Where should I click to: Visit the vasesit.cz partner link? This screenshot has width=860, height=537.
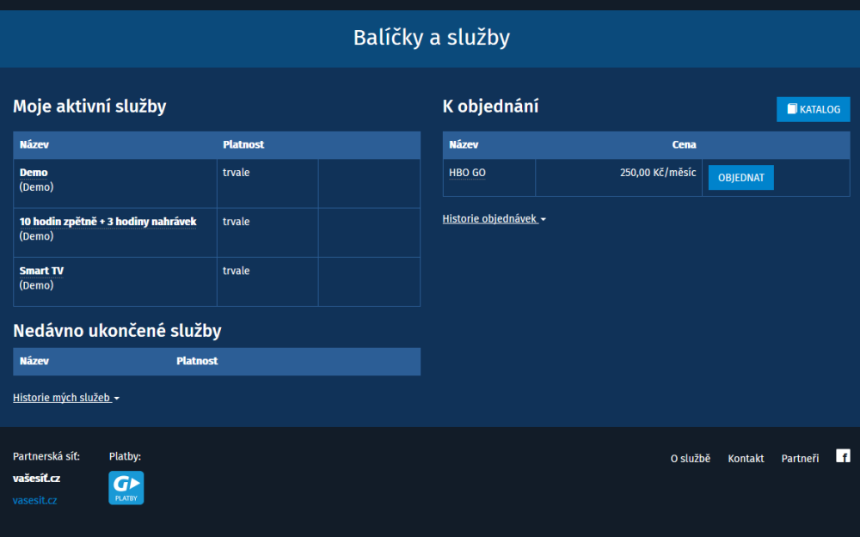pos(34,500)
